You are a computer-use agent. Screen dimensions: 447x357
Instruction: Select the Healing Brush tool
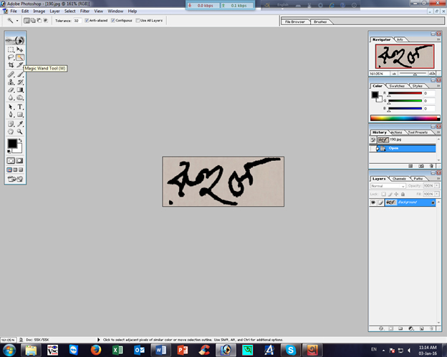click(11, 74)
